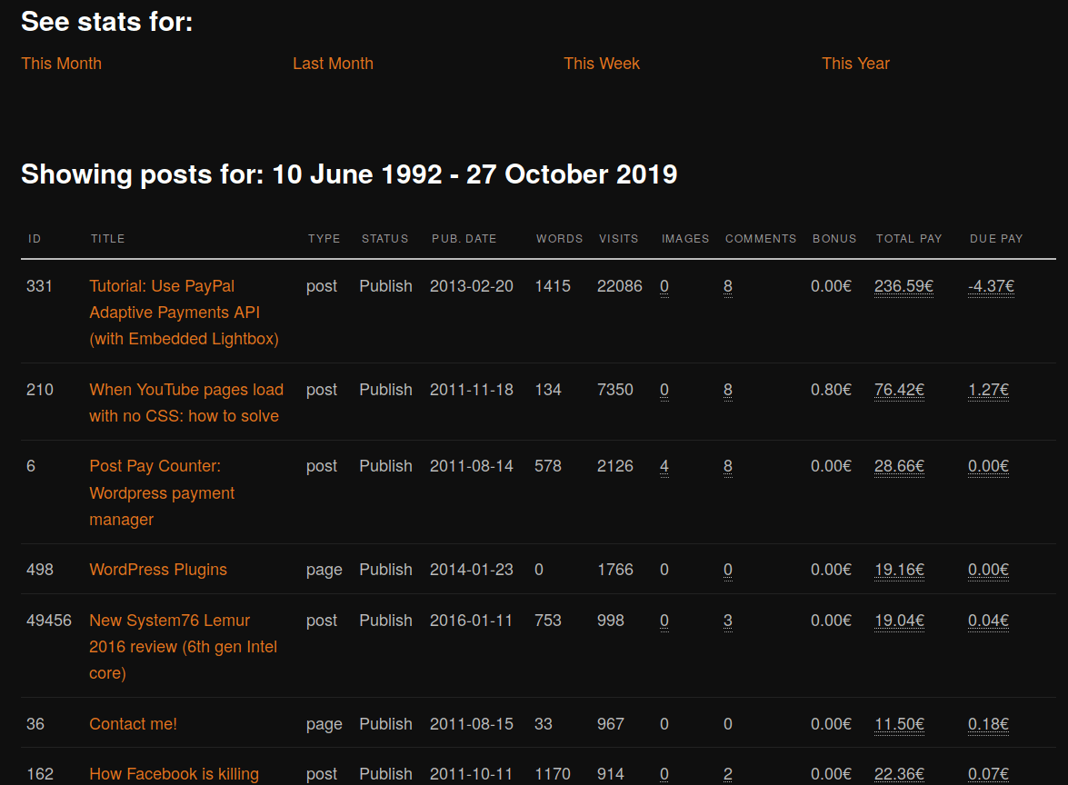1068x785 pixels.
Task: Sort table by STATUS column header
Action: (384, 239)
